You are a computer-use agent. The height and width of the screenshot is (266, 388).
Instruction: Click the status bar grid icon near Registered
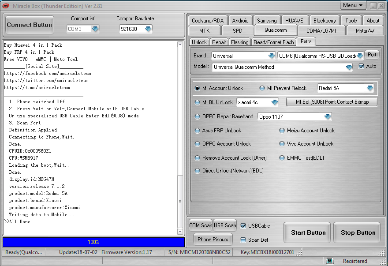coord(329,261)
